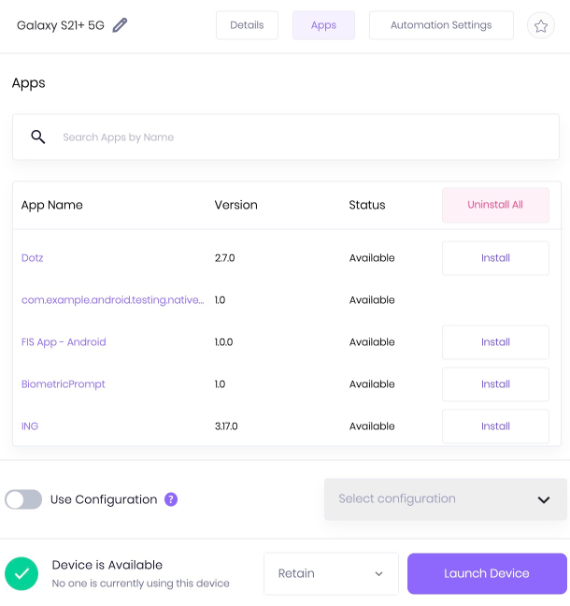The height and width of the screenshot is (606, 570).
Task: Toggle the Use Configuration switch
Action: (x=23, y=499)
